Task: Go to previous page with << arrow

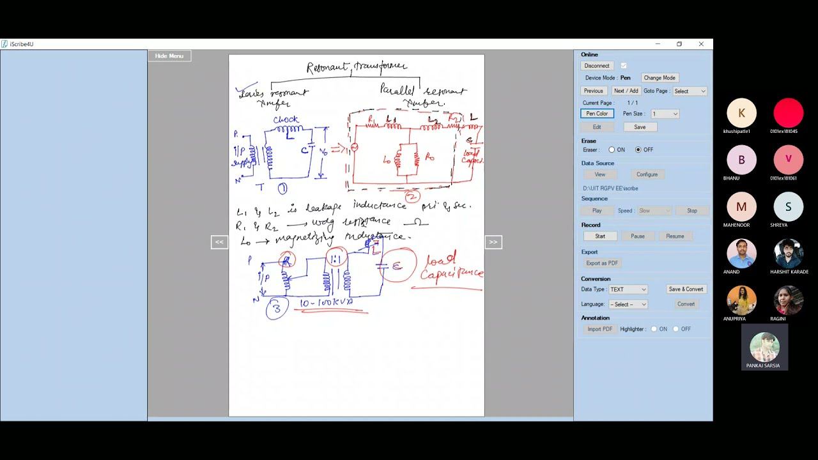Action: click(x=219, y=242)
